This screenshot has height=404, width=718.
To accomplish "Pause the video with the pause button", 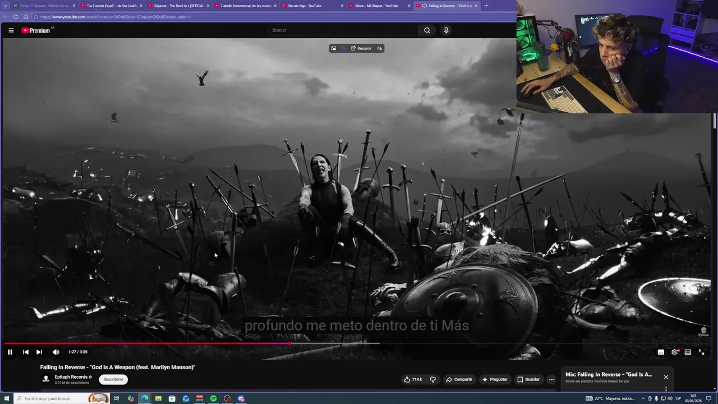I will point(10,352).
